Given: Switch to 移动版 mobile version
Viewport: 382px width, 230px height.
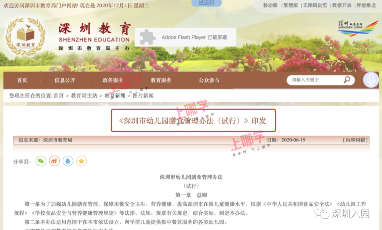Looking at the screenshot, I should pos(271,5).
